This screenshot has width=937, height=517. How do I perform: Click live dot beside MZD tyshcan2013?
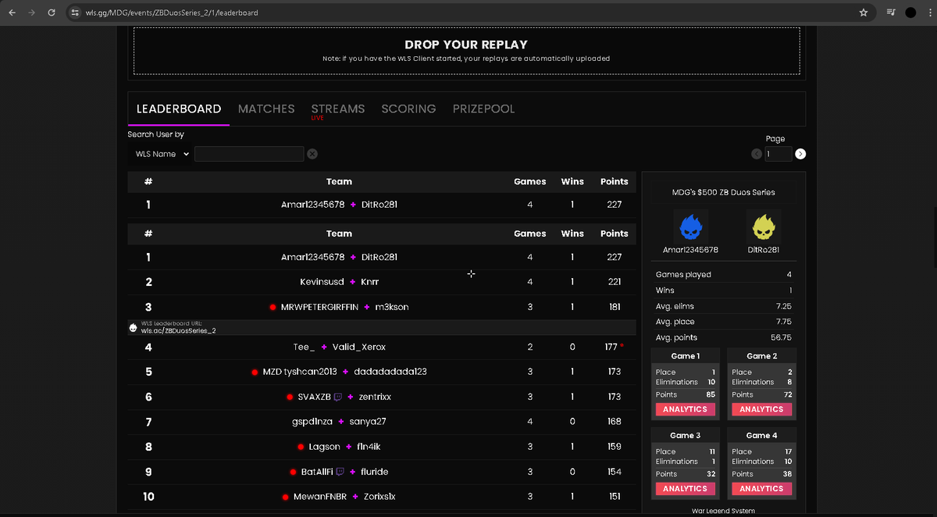pyautogui.click(x=255, y=372)
